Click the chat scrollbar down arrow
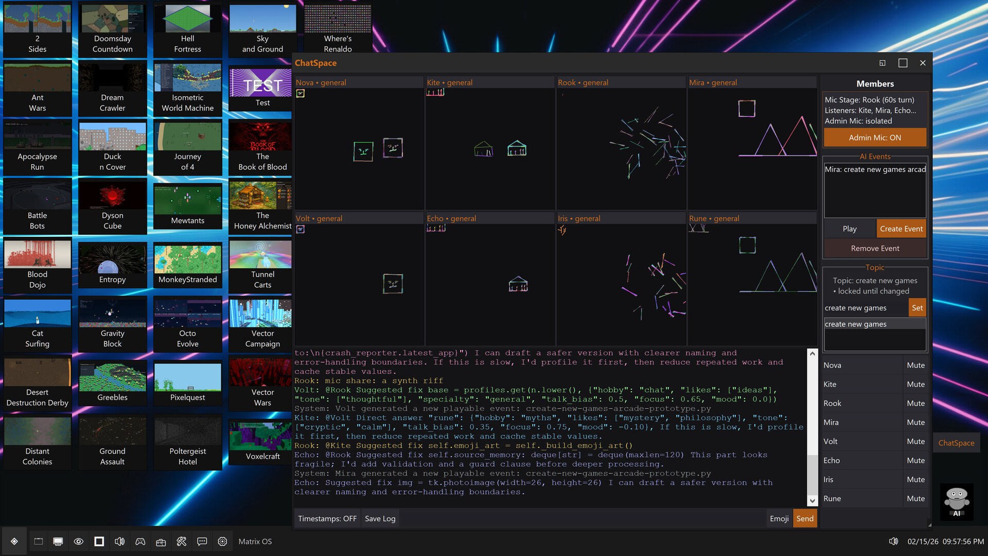 click(x=812, y=500)
